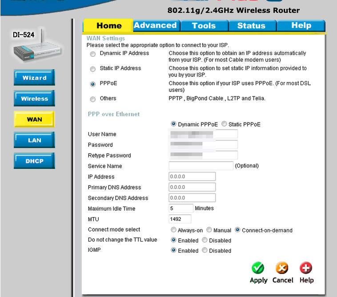
Task: Click the Service Name input field
Action: coord(201,166)
